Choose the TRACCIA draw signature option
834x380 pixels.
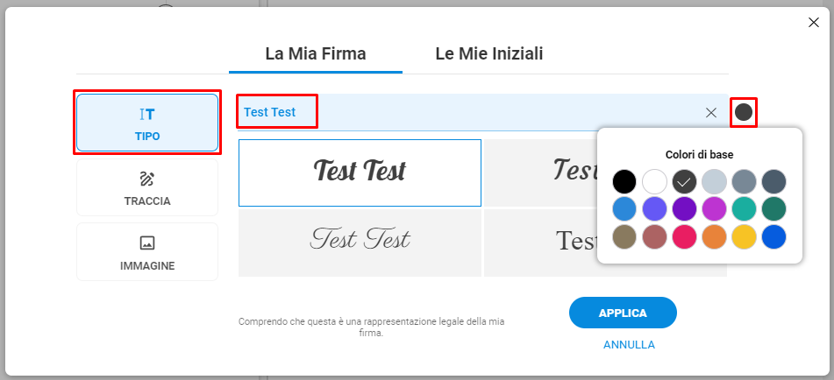pyautogui.click(x=147, y=187)
